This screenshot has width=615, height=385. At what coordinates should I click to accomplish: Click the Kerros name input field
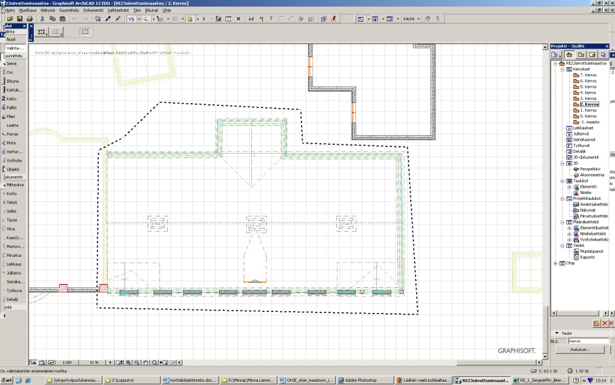click(588, 341)
